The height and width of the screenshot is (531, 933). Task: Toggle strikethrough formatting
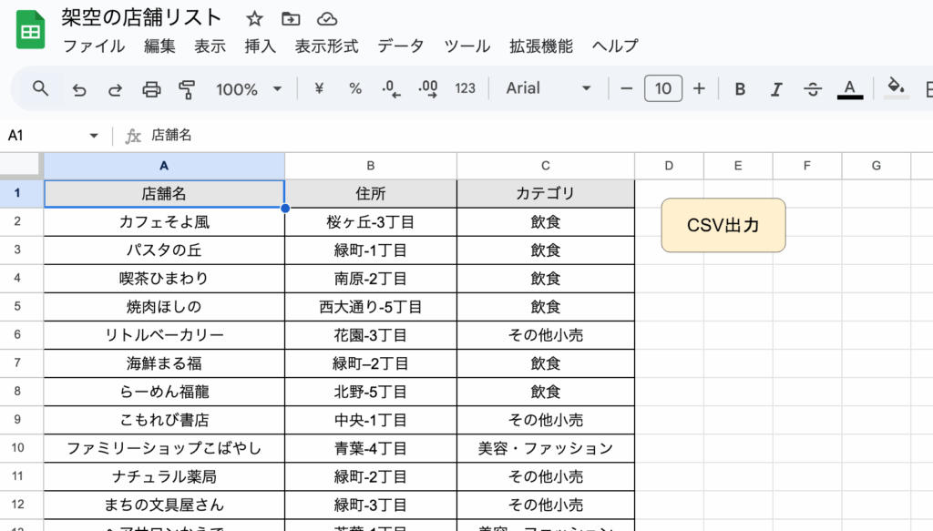coord(812,88)
